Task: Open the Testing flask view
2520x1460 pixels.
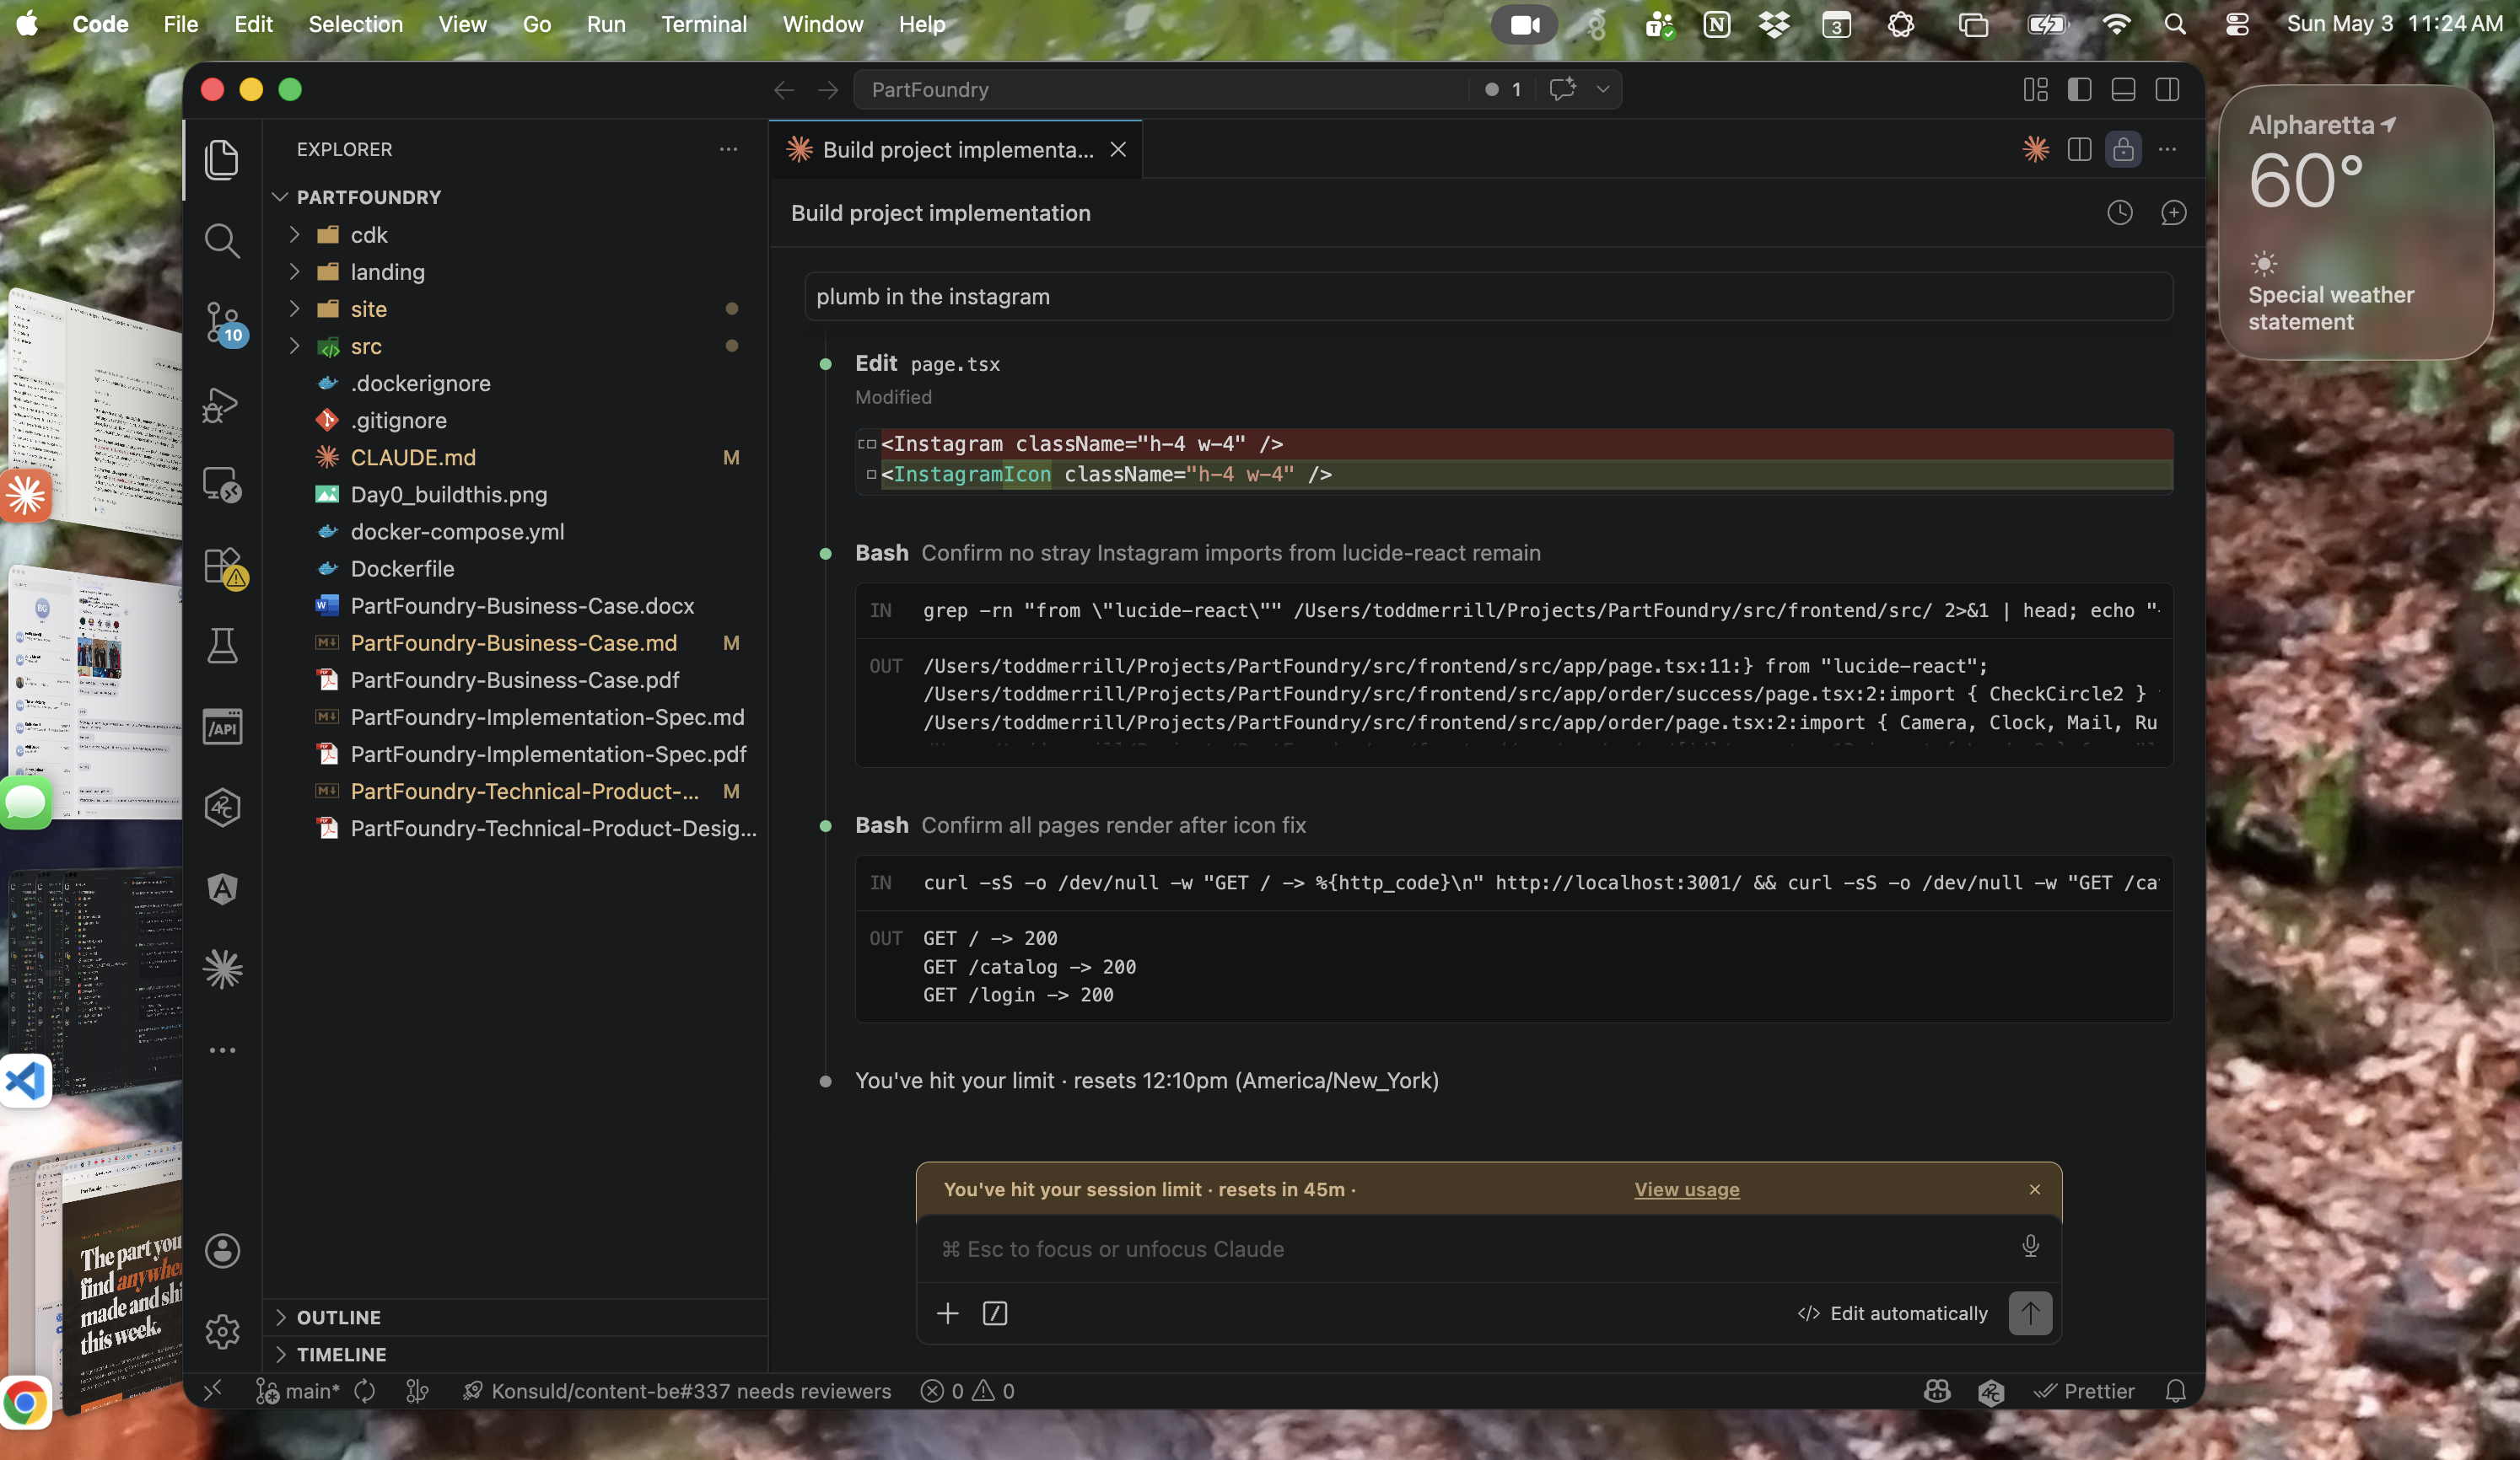Action: tap(222, 647)
